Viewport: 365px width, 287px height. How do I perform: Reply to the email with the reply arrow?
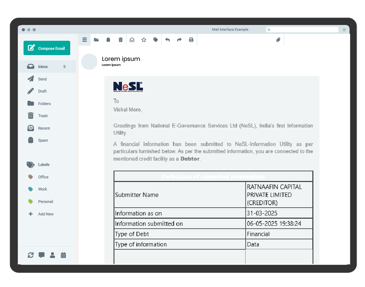pyautogui.click(x=168, y=40)
